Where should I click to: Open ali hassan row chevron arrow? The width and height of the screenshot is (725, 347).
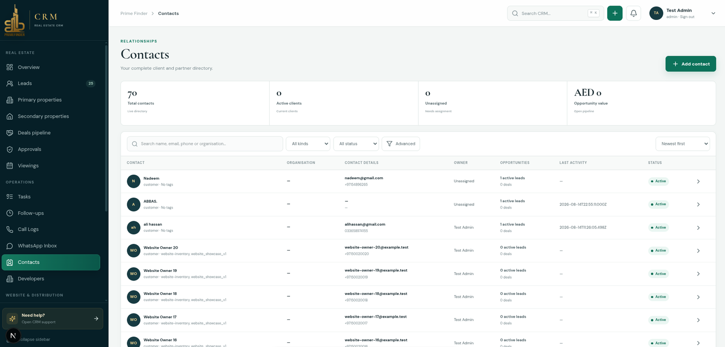(698, 228)
